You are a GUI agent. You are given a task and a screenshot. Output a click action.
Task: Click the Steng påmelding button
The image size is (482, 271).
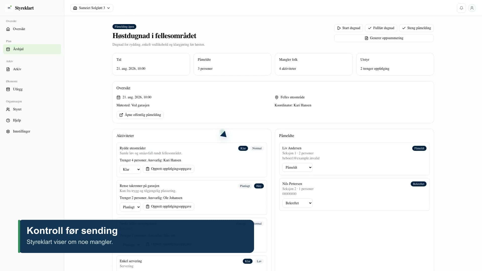[x=416, y=28]
